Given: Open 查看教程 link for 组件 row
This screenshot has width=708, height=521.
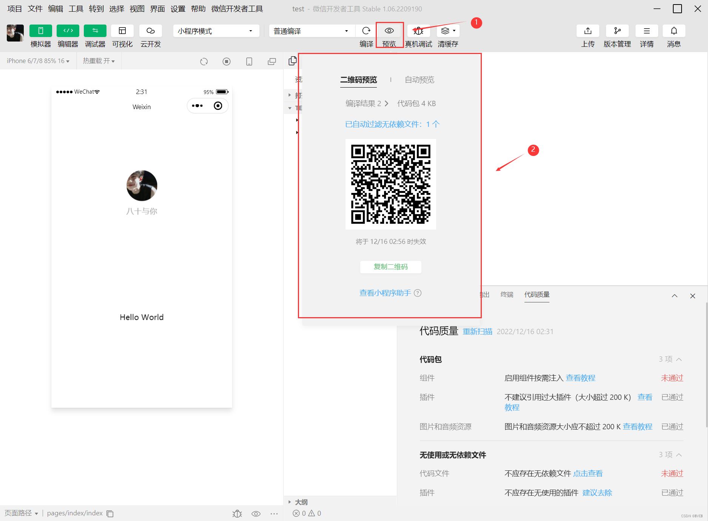Looking at the screenshot, I should pos(580,378).
